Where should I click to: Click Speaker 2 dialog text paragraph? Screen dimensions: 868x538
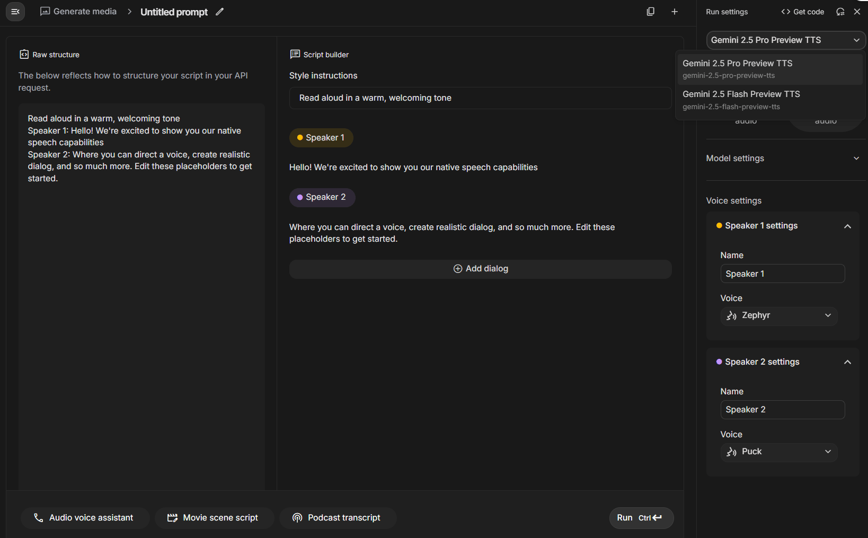pyautogui.click(x=452, y=233)
